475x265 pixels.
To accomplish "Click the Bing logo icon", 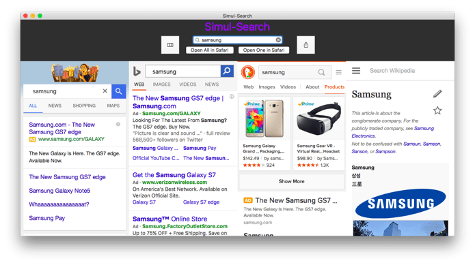I will tap(137, 72).
